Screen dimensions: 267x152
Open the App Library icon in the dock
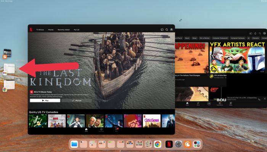tap(197, 144)
